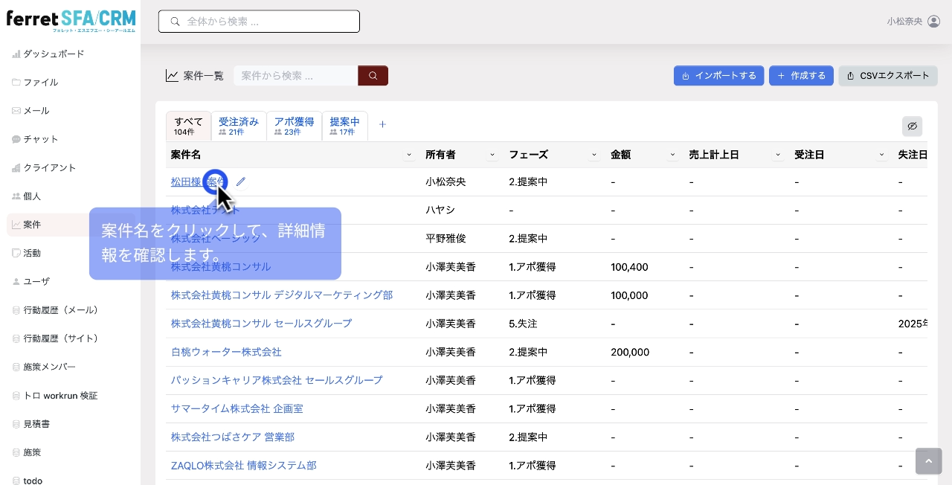Viewport: 952px width, 485px height.
Task: Focus the 全体から検索 global search field
Action: coord(259,22)
